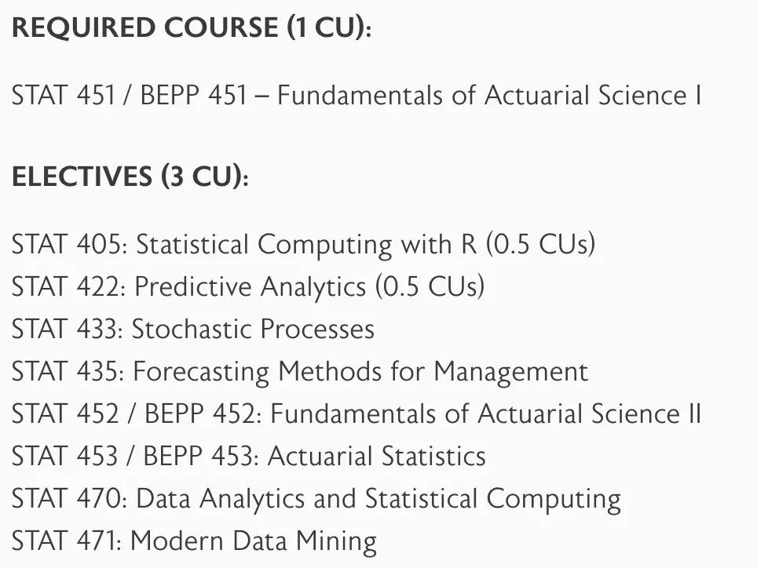The height and width of the screenshot is (568, 757).
Task: Click the BEPP 451 course code
Action: point(193,96)
